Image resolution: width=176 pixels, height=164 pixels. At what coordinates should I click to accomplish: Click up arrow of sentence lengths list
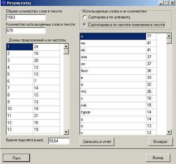point(66,46)
